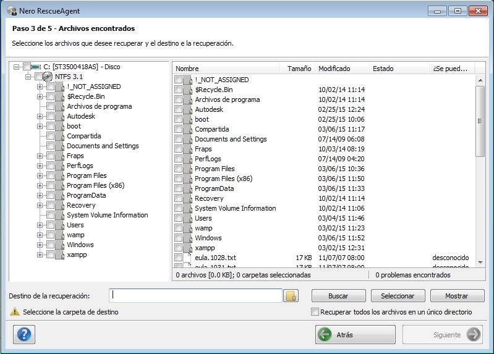Click the Mostrar button
The width and height of the screenshot is (494, 354).
click(x=457, y=296)
